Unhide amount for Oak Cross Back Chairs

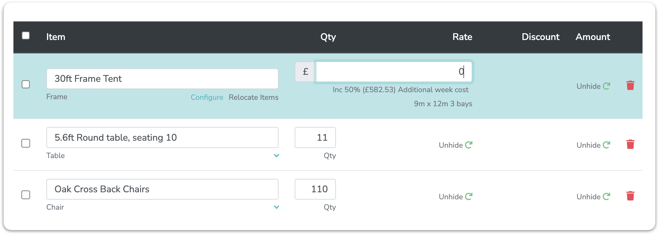click(x=593, y=197)
